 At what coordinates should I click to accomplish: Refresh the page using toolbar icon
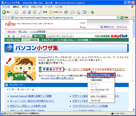[x=29, y=12]
